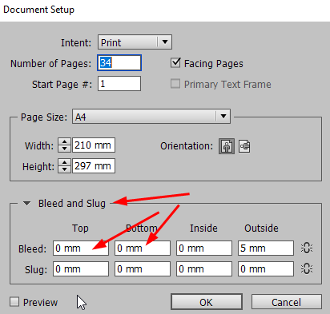Click the Height input field
This screenshot has width=330, height=314.
(94, 166)
